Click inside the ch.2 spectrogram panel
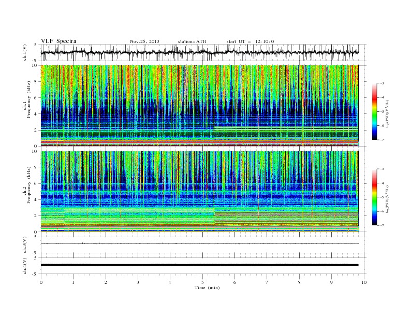The width and height of the screenshot is (410, 317). tap(199, 192)
